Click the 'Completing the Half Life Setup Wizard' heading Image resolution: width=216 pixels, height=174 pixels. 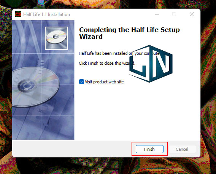click(129, 33)
